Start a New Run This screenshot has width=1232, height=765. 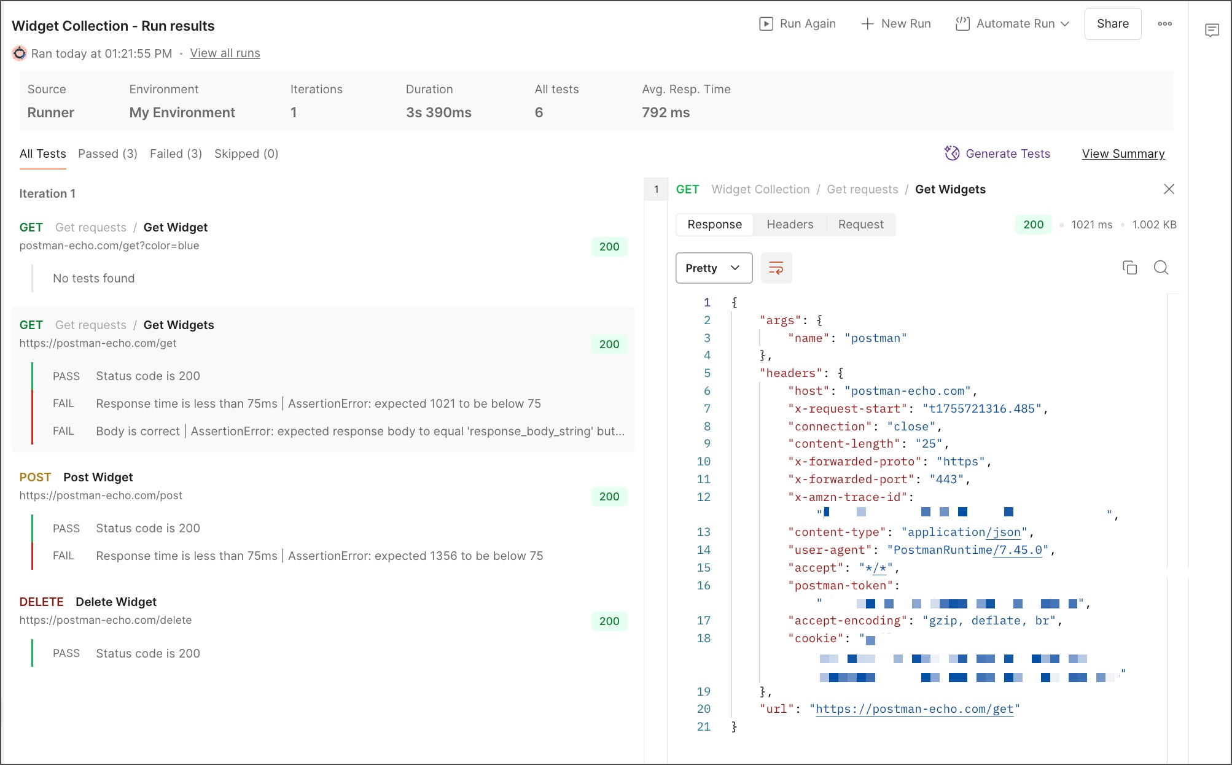(896, 24)
